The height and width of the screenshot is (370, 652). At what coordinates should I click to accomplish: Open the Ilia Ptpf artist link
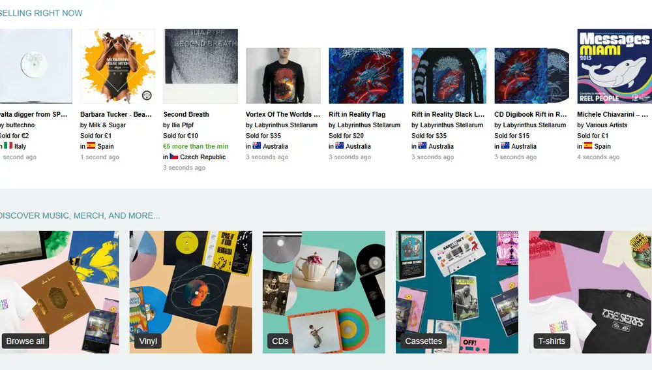pos(183,125)
